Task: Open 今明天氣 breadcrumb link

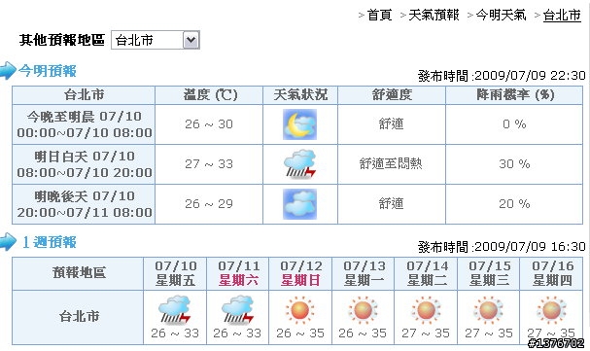Action: point(501,15)
